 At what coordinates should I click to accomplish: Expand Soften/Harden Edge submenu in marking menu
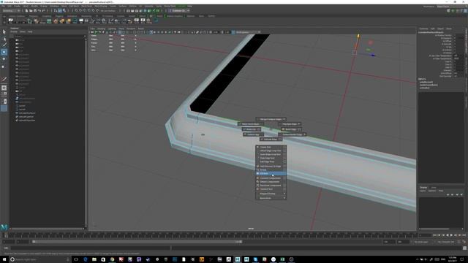coord(292,134)
